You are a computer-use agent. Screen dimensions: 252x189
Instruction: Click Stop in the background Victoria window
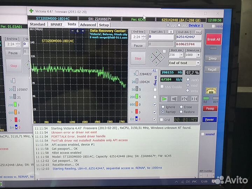click(x=14, y=66)
